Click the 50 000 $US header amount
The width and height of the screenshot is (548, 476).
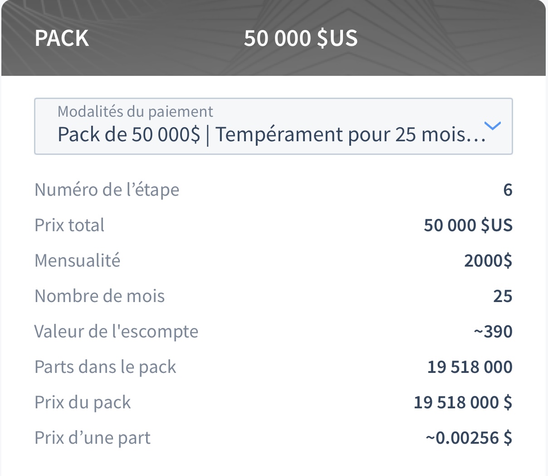301,38
